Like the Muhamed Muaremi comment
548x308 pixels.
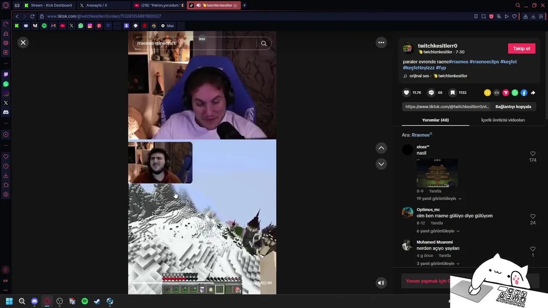[x=533, y=249]
